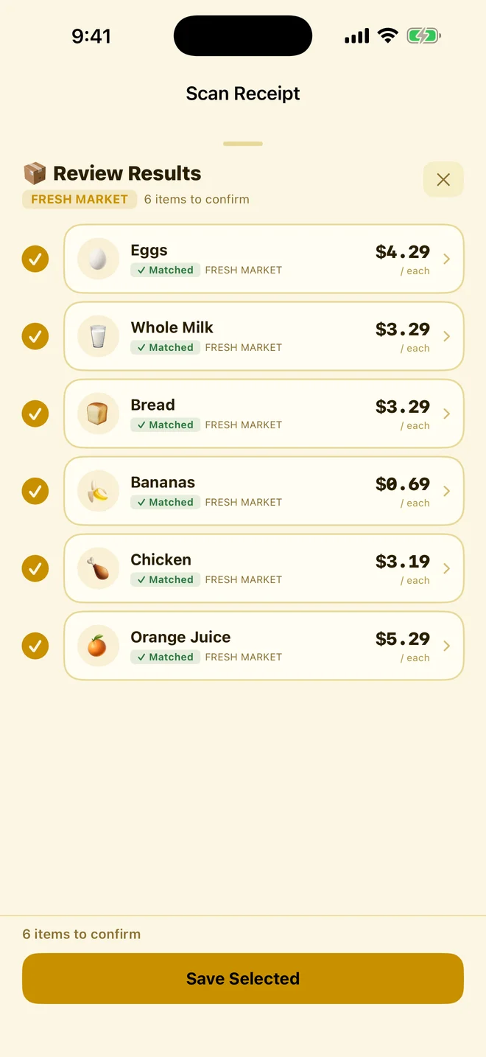Screen dimensions: 486x1057
Task: Tap the Orange Juice $5.29 price
Action: pyautogui.click(x=403, y=638)
